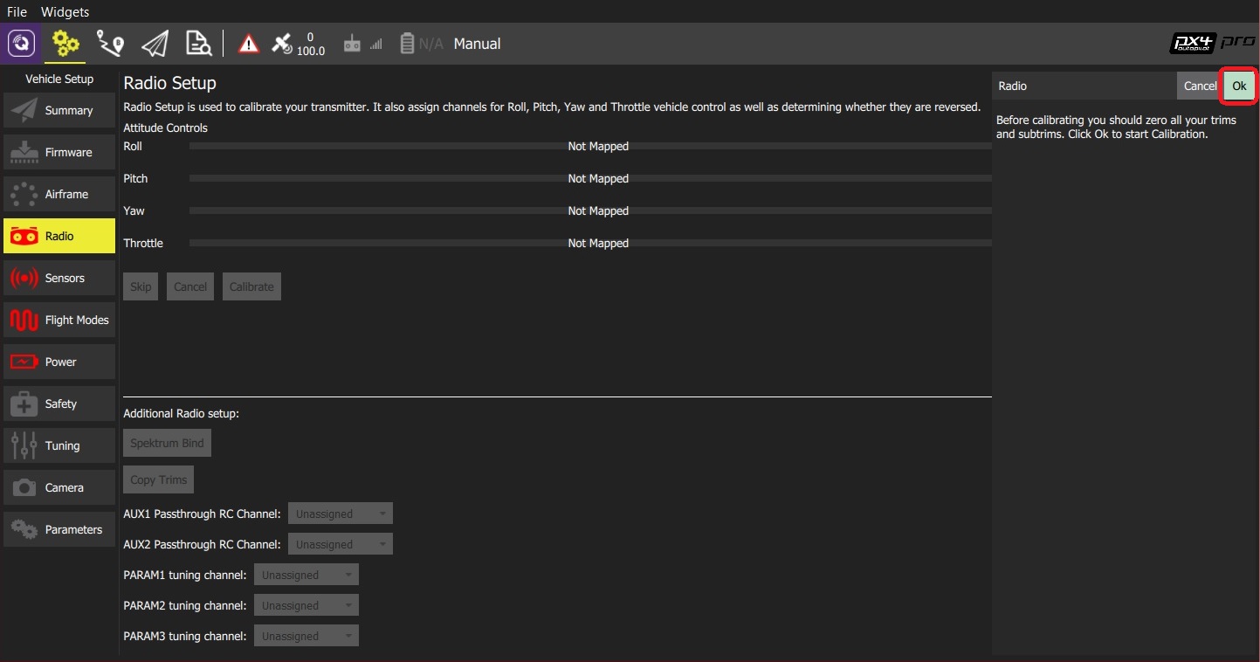
Task: Click the Manual flight mode label
Action: pyautogui.click(x=477, y=44)
